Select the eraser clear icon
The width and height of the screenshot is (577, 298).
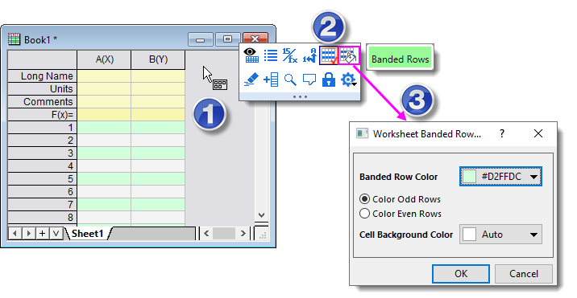251,80
